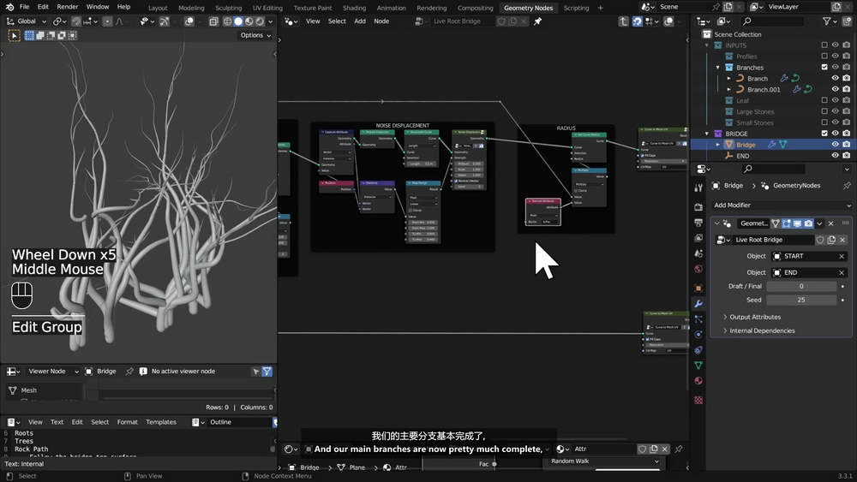
Task: Open the Object Data mesh properties tab
Action: coord(698,366)
